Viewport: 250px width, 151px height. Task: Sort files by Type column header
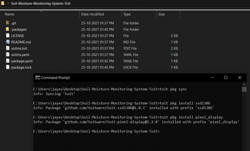(x=127, y=14)
